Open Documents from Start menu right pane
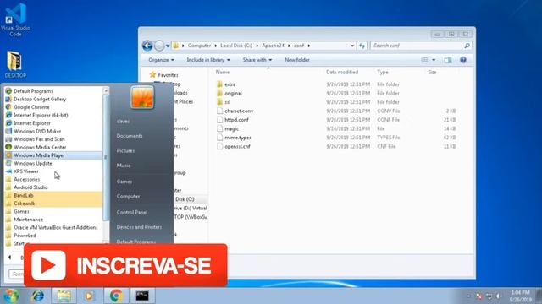This screenshot has height=304, width=542. pos(130,136)
